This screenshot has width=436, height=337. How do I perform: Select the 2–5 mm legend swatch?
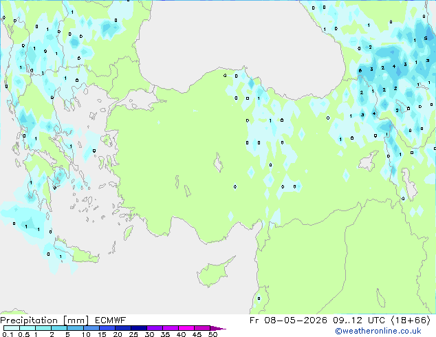(x=59, y=328)
